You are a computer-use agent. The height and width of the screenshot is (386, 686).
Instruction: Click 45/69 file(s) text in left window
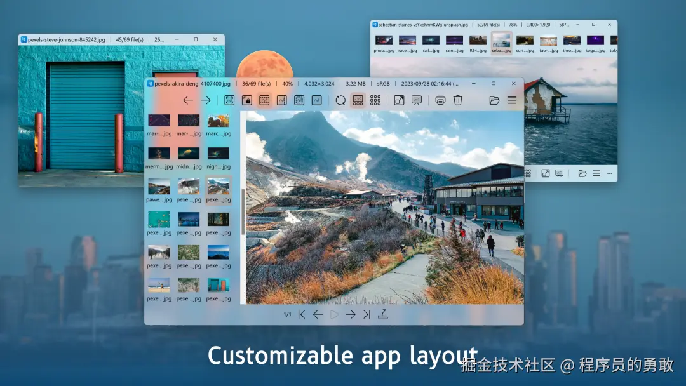(130, 39)
